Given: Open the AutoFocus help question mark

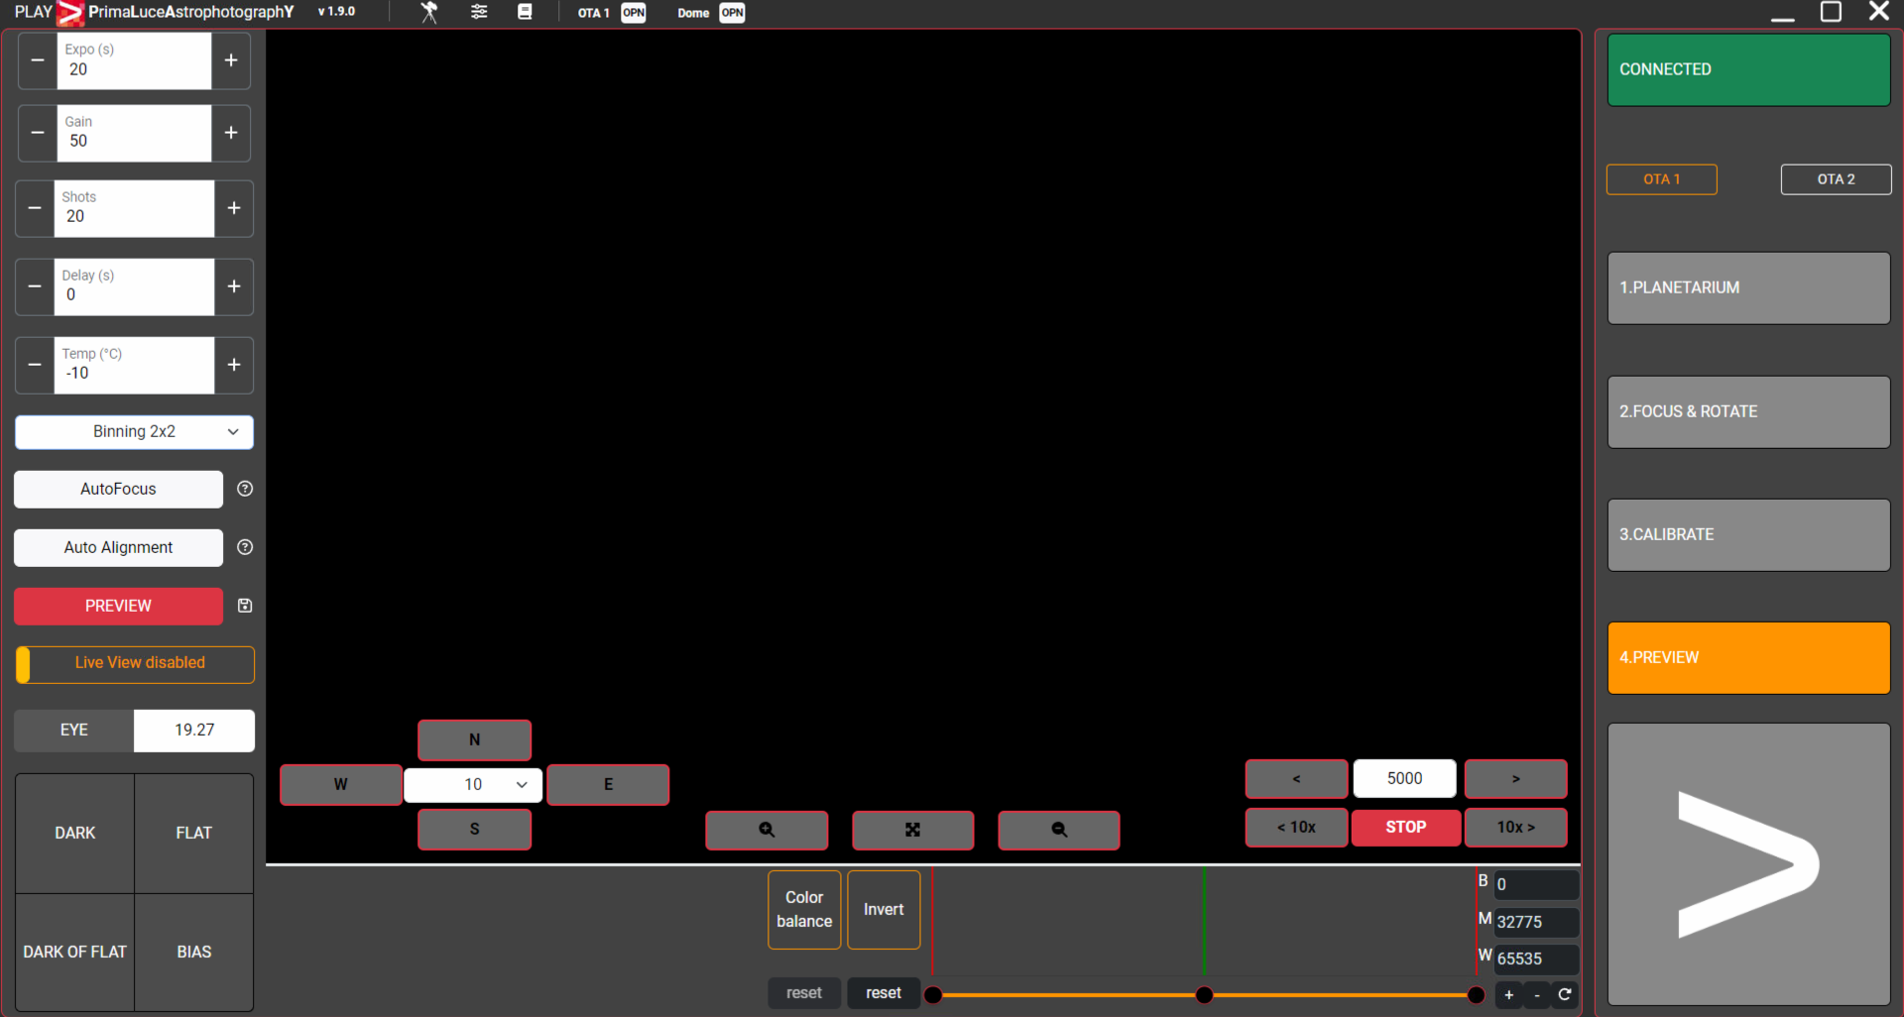Looking at the screenshot, I should tap(244, 488).
